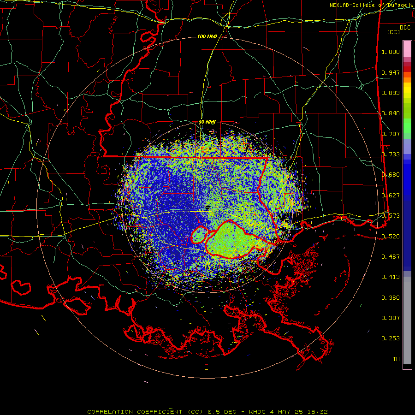The height and width of the screenshot is (415, 415).
Task: Click the bottom caption naming the CC product
Action: tap(207, 412)
